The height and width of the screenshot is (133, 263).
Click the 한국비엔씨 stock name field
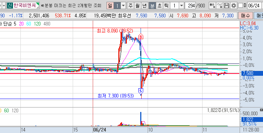coord(25,6)
